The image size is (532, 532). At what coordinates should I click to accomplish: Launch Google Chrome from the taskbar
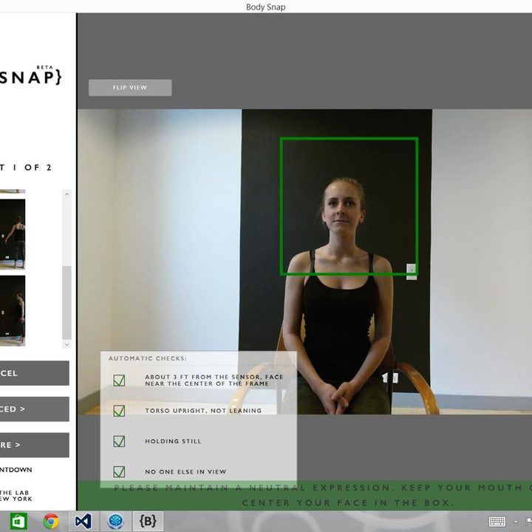coord(51,522)
